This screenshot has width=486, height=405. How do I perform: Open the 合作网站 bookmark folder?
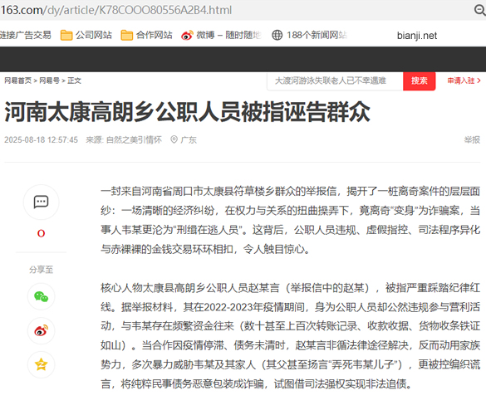click(146, 35)
